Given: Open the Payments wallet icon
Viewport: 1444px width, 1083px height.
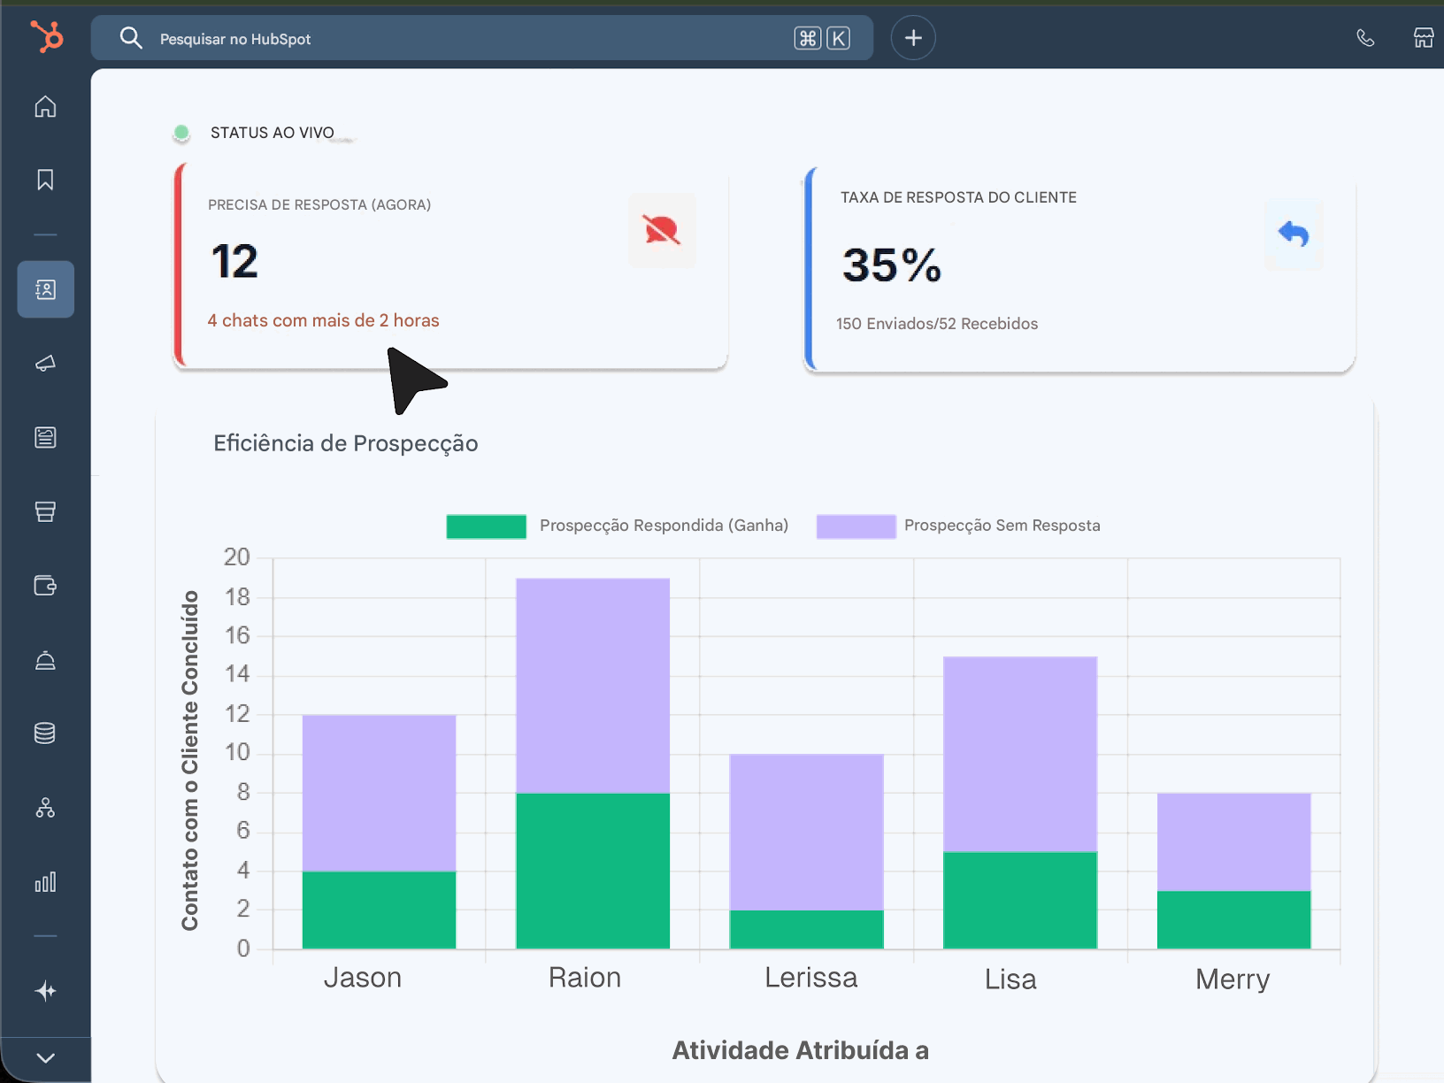Looking at the screenshot, I should (45, 584).
